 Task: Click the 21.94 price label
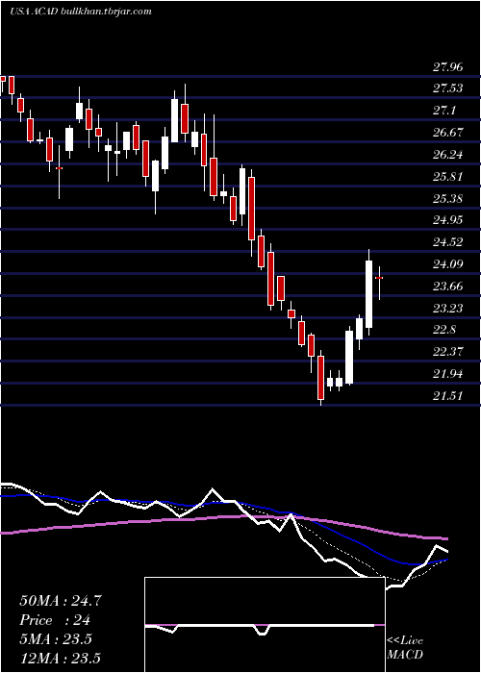coord(447,374)
